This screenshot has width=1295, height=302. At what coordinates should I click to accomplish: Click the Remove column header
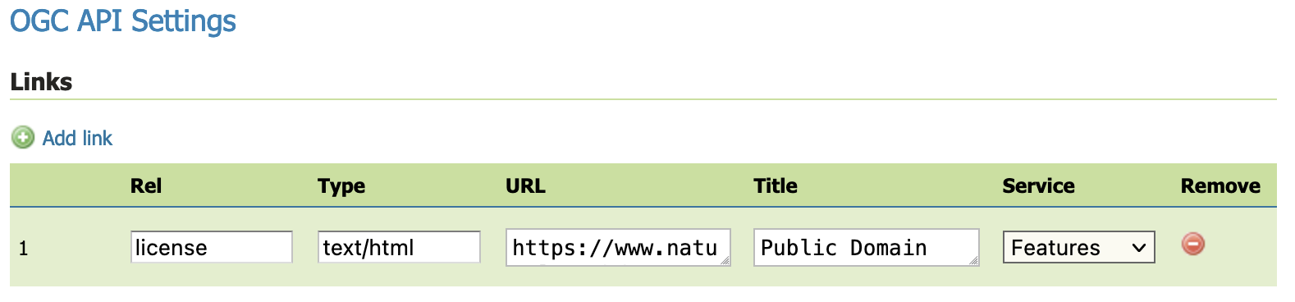[1220, 186]
